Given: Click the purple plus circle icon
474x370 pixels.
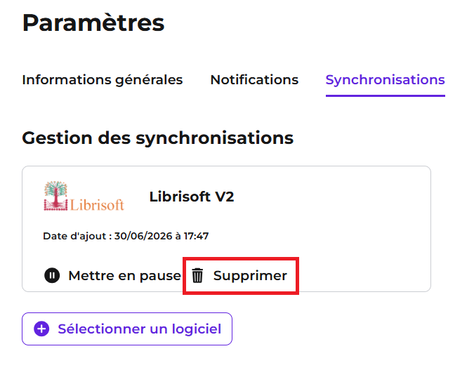Looking at the screenshot, I should tap(41, 329).
